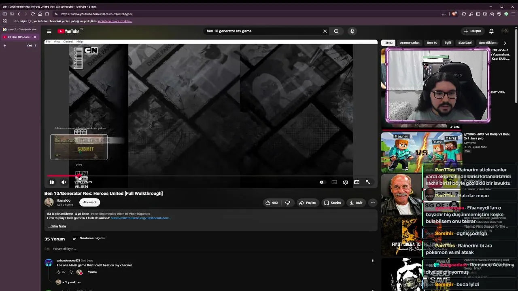The image size is (518, 291).
Task: Mute the video volume
Action: (x=64, y=182)
